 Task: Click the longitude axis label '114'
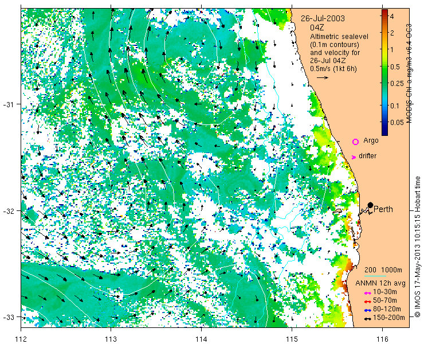pos(202,339)
